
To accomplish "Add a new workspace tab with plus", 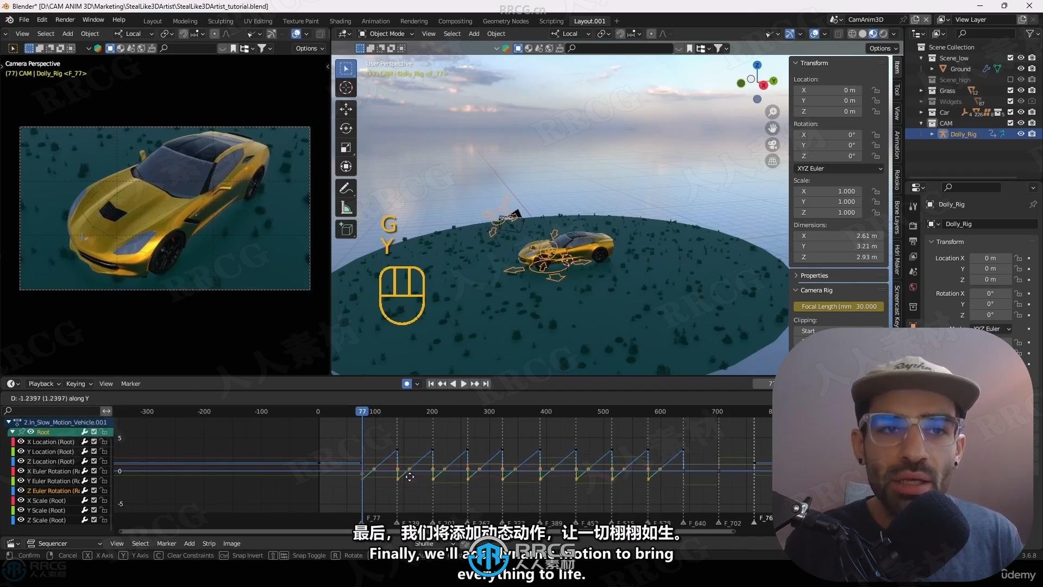I will click(x=617, y=21).
